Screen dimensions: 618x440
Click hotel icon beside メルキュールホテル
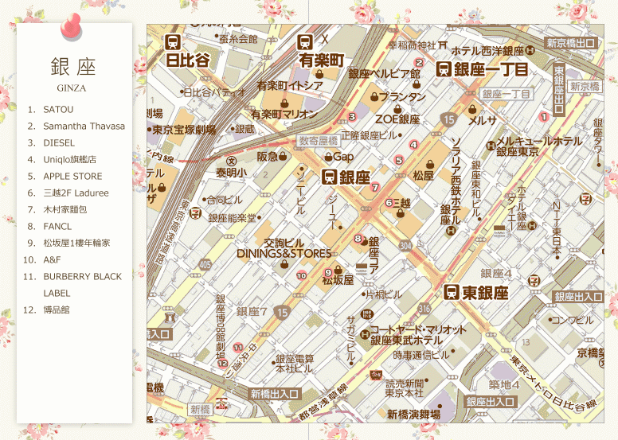[491, 146]
